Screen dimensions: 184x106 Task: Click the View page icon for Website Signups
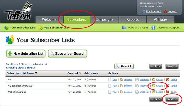[110, 92]
